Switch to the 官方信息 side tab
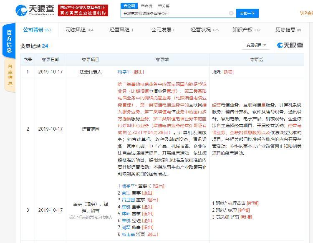The height and width of the screenshot is (243, 313). [x=9, y=41]
